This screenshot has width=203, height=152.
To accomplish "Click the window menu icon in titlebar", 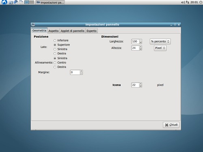I will (x=33, y=25).
